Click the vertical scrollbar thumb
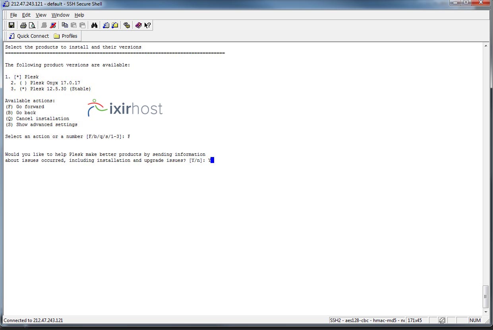This screenshot has height=330, width=493. pyautogui.click(x=486, y=297)
